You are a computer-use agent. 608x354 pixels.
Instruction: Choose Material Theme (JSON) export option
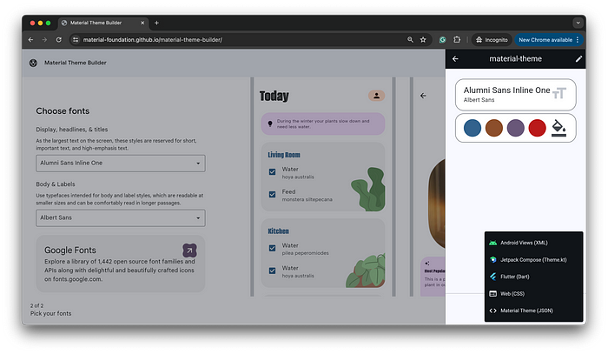tap(533, 311)
